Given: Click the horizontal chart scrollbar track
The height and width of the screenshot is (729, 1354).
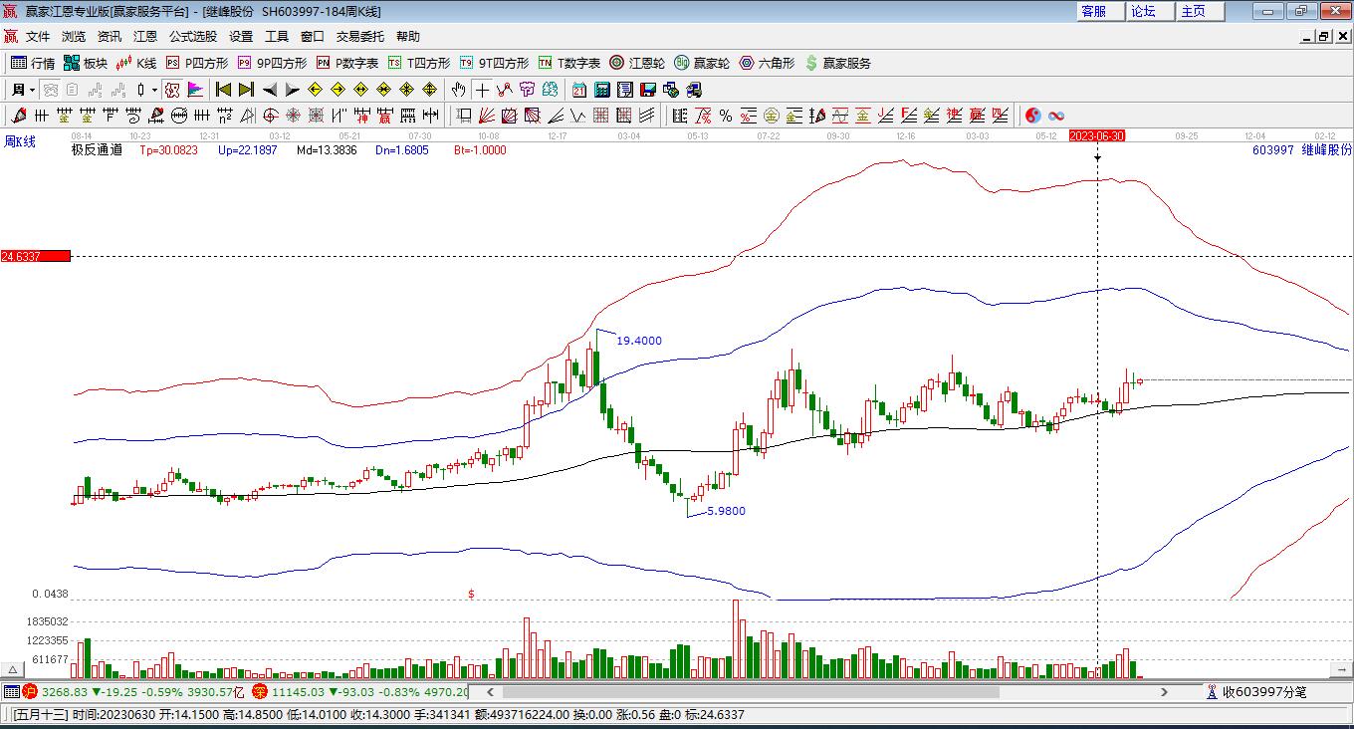Looking at the screenshot, I should pyautogui.click(x=824, y=691).
